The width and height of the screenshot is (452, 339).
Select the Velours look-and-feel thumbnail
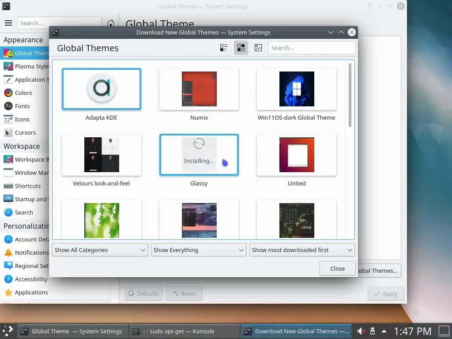102,155
